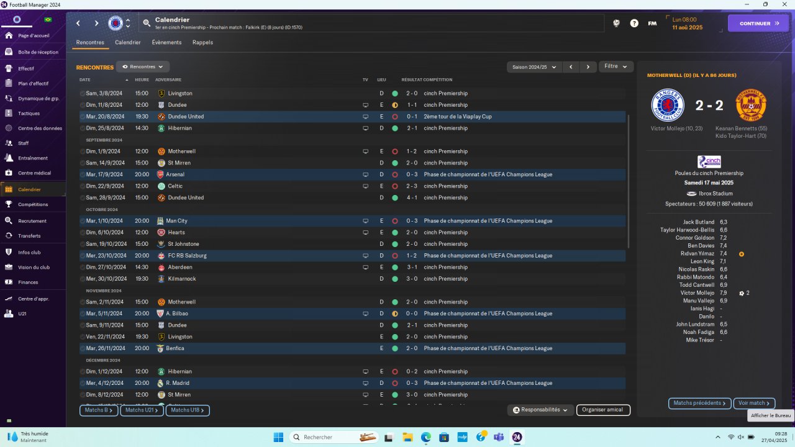The width and height of the screenshot is (795, 447).
Task: Click the taskbar Rechercher search box
Action: click(335, 437)
